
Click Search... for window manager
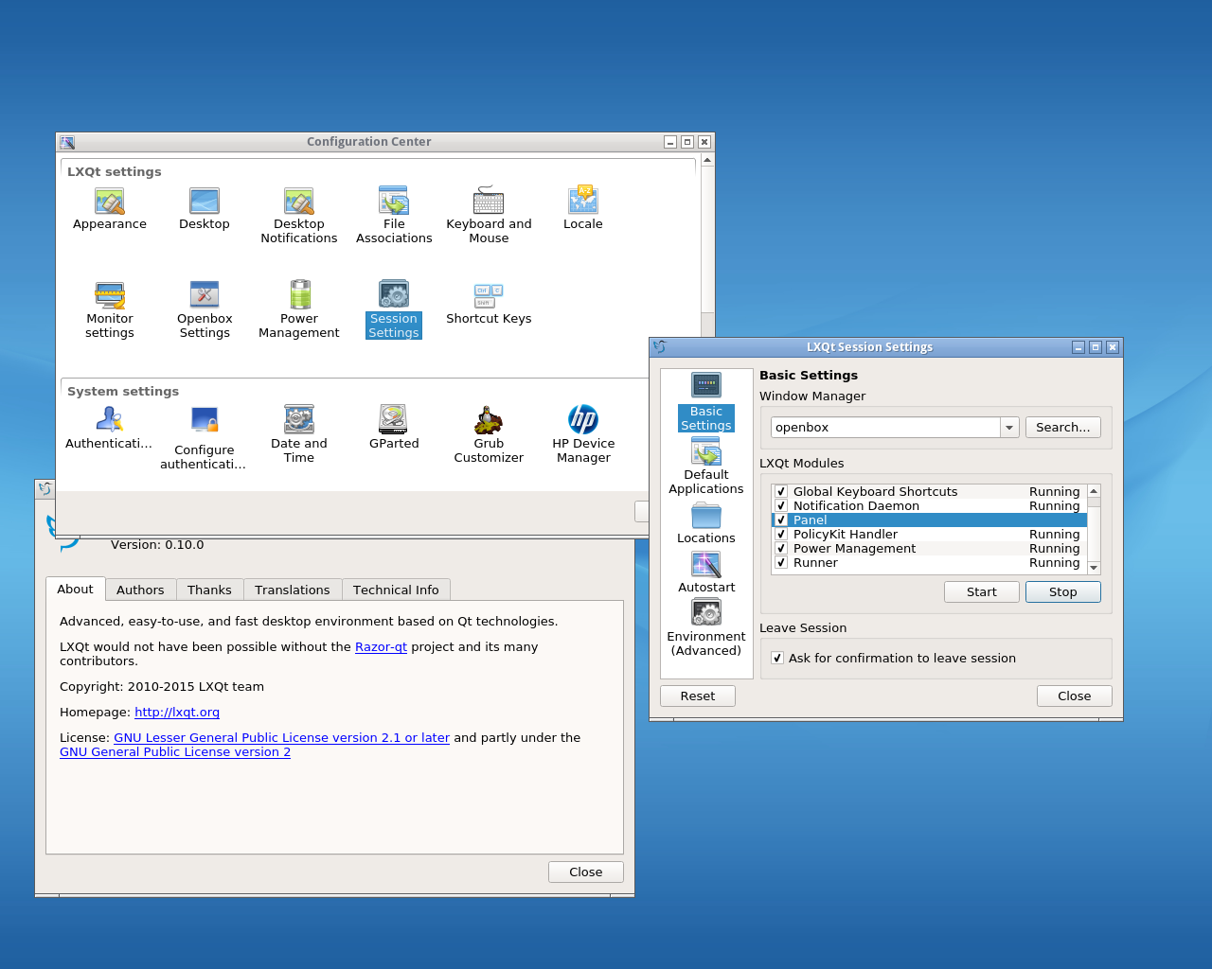coord(1062,428)
